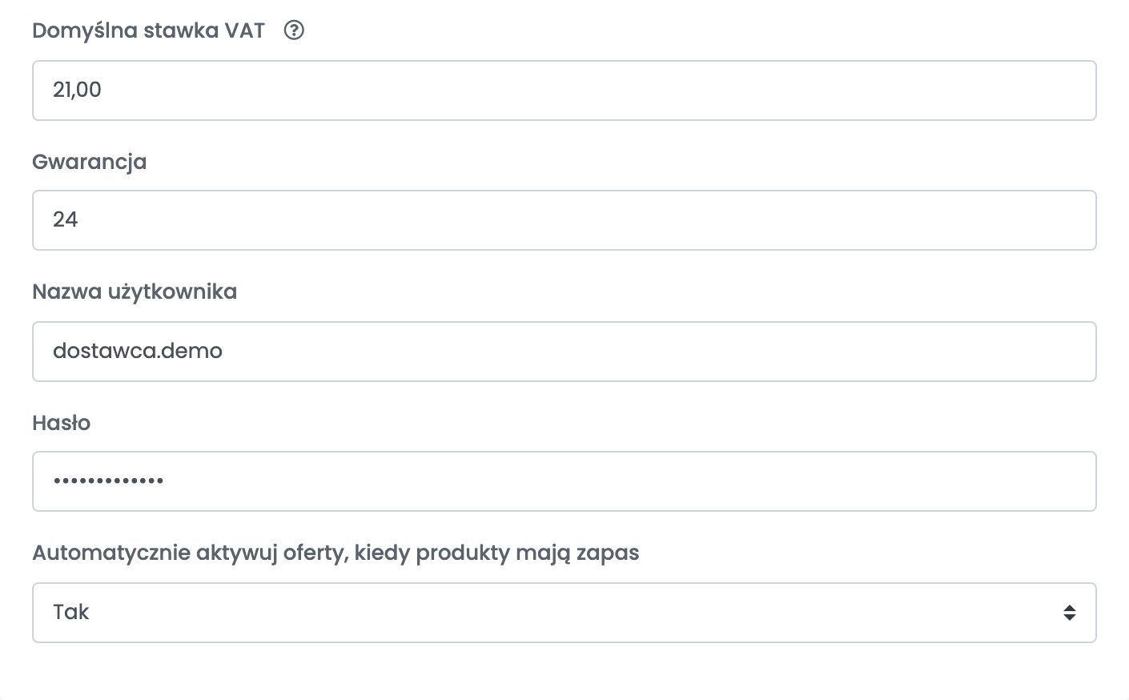Select the Nazwa użytkownika text field

click(x=564, y=352)
